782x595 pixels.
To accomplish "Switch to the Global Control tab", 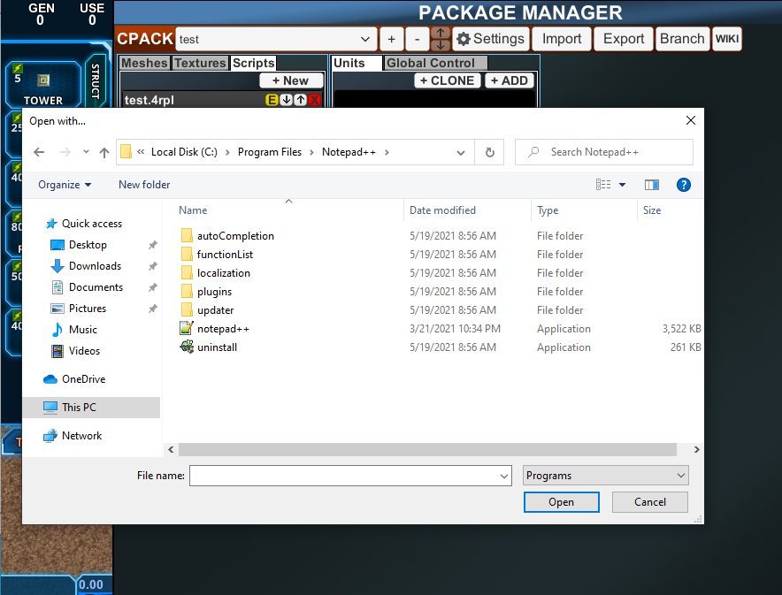I will tap(431, 63).
